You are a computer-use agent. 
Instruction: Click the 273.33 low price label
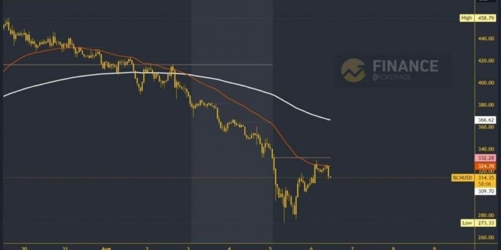(x=486, y=223)
